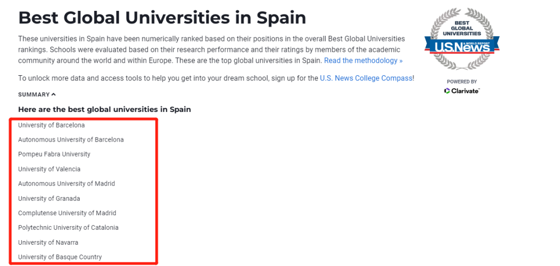The image size is (560, 266).
Task: Collapse the SUMMARY section chevron
Action: pos(53,94)
